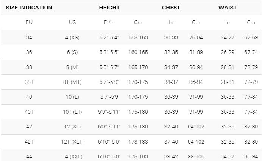Viewport: 262px width, 161px height.
Task: Click the EU sub-header label
Action: pyautogui.click(x=29, y=23)
